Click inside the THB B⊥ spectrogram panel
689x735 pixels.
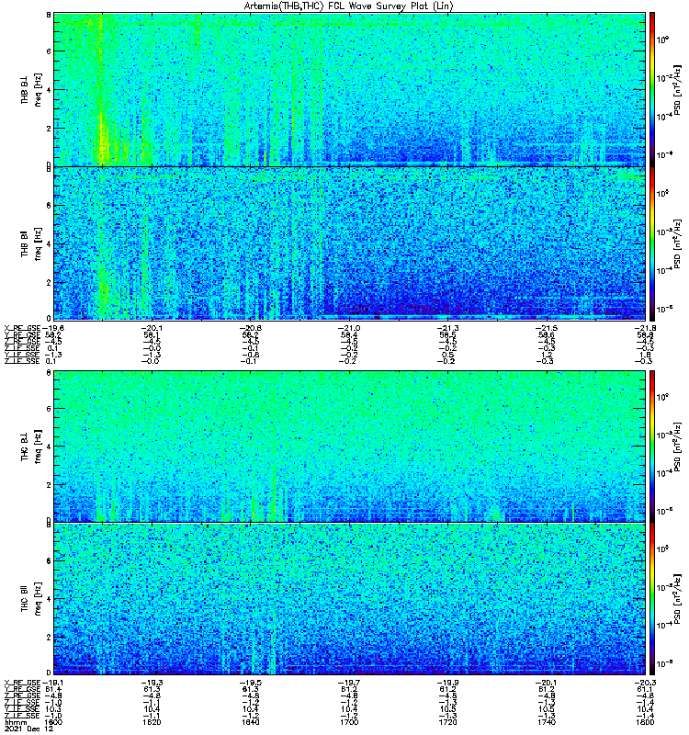coord(350,89)
